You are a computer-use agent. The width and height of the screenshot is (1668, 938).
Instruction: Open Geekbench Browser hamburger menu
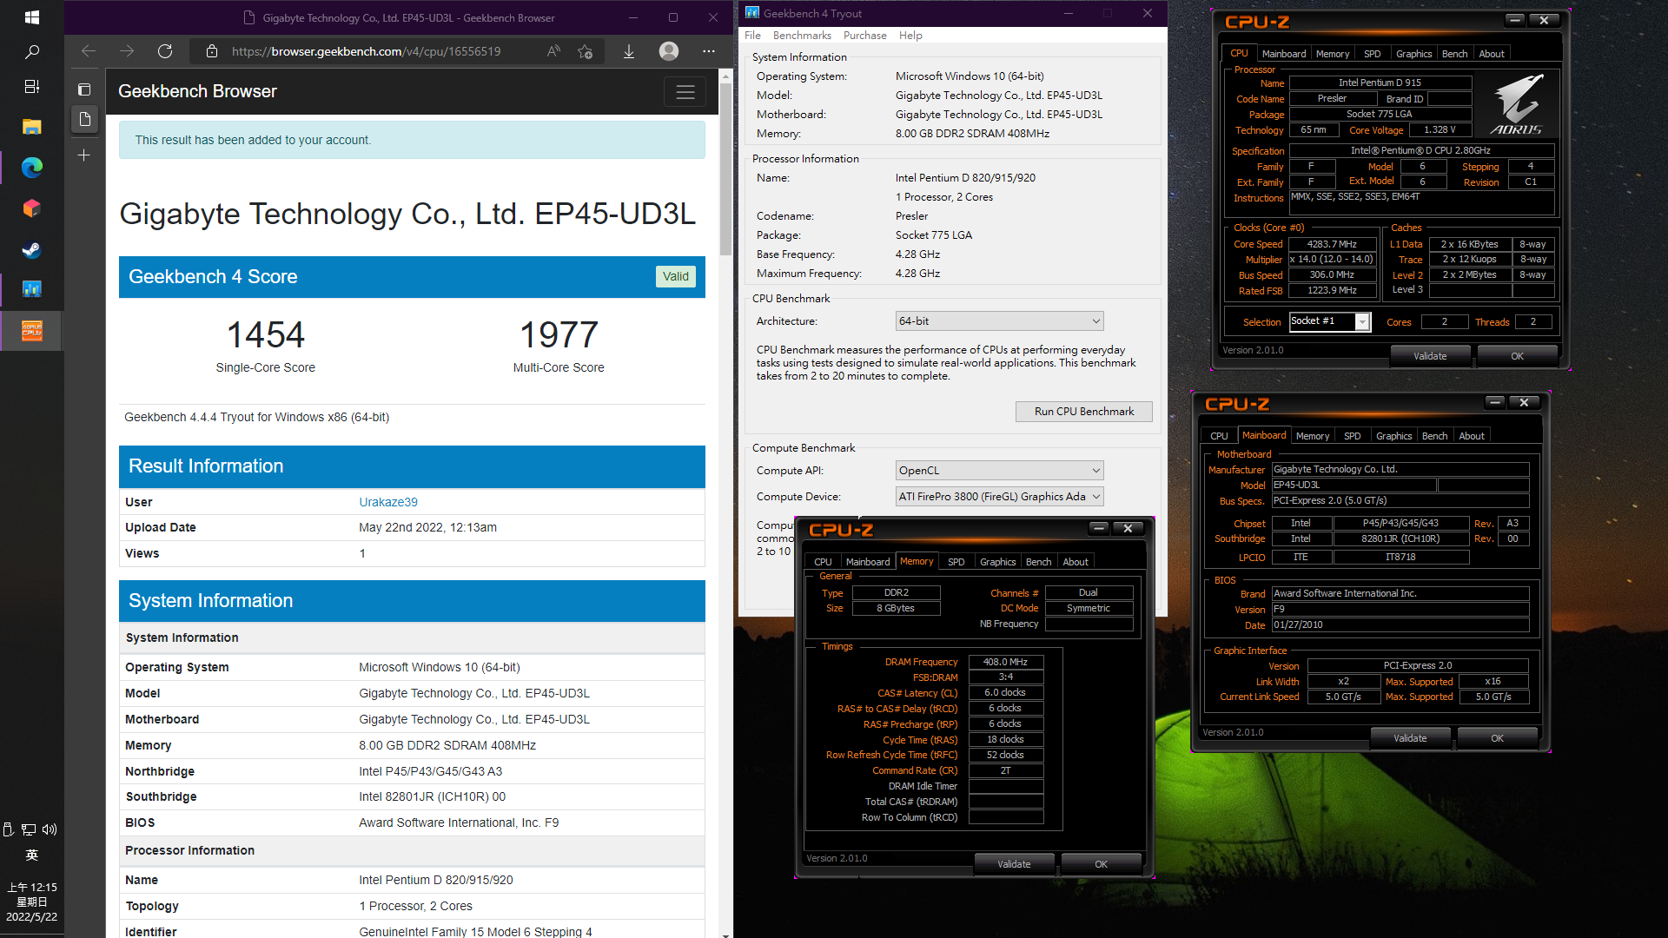click(685, 91)
